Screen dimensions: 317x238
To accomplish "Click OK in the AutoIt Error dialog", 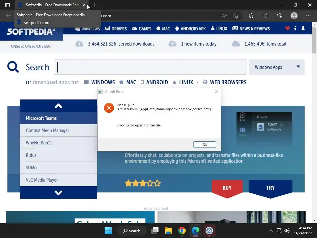I will [205, 144].
